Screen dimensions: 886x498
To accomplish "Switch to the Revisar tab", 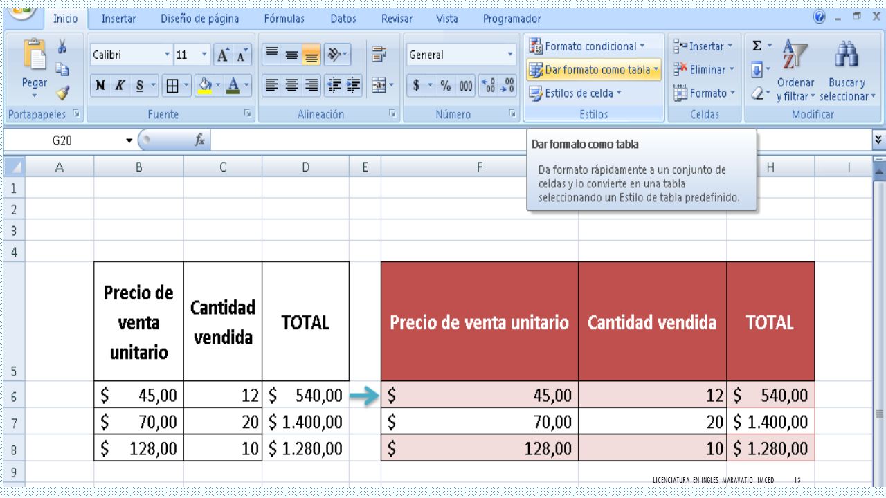I will (x=397, y=19).
